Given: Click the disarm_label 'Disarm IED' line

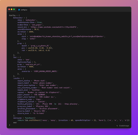Looking at the screenshot, I should tap(32, 111).
